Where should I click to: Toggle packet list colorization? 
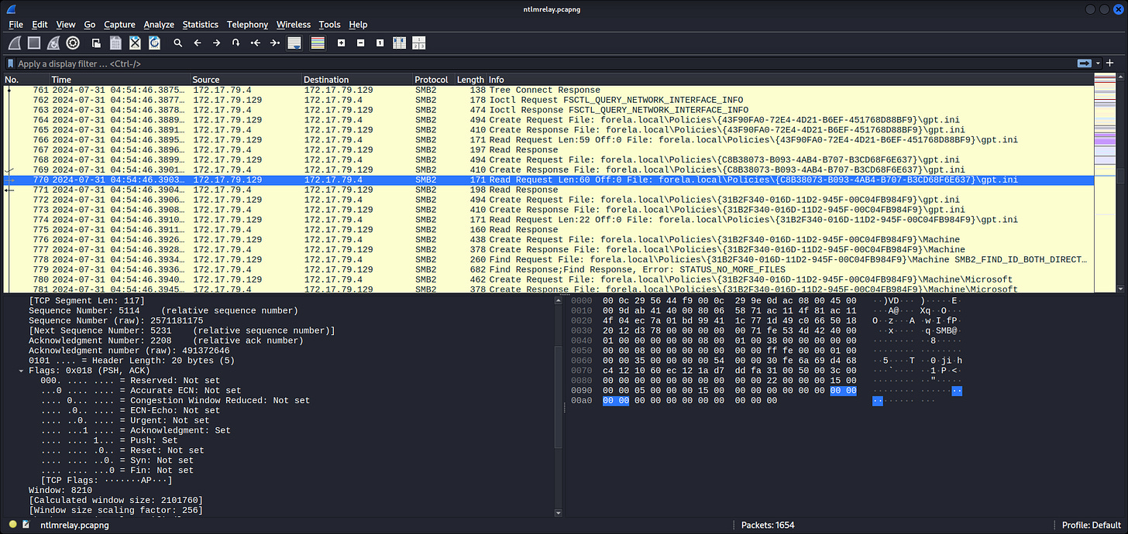(x=318, y=43)
